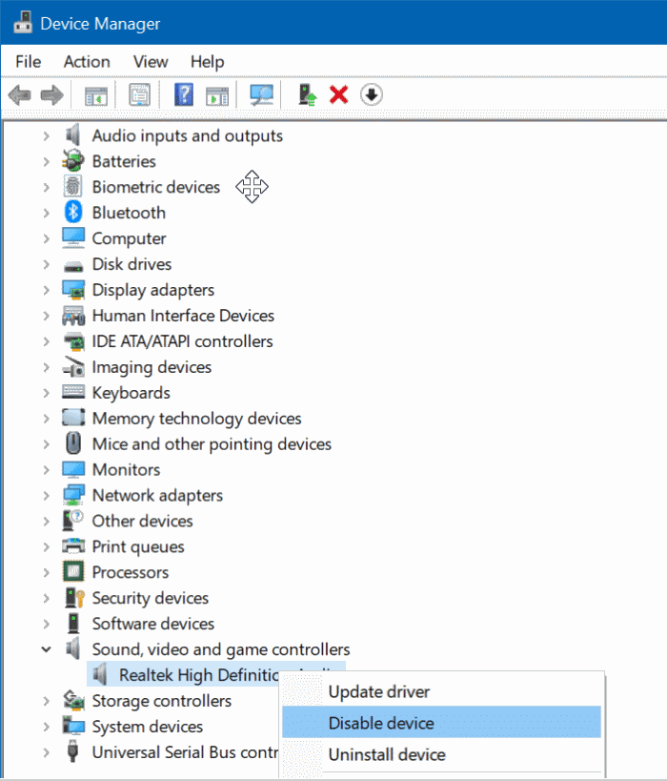The image size is (667, 781).
Task: Toggle the console tree pane icon
Action: (x=96, y=94)
